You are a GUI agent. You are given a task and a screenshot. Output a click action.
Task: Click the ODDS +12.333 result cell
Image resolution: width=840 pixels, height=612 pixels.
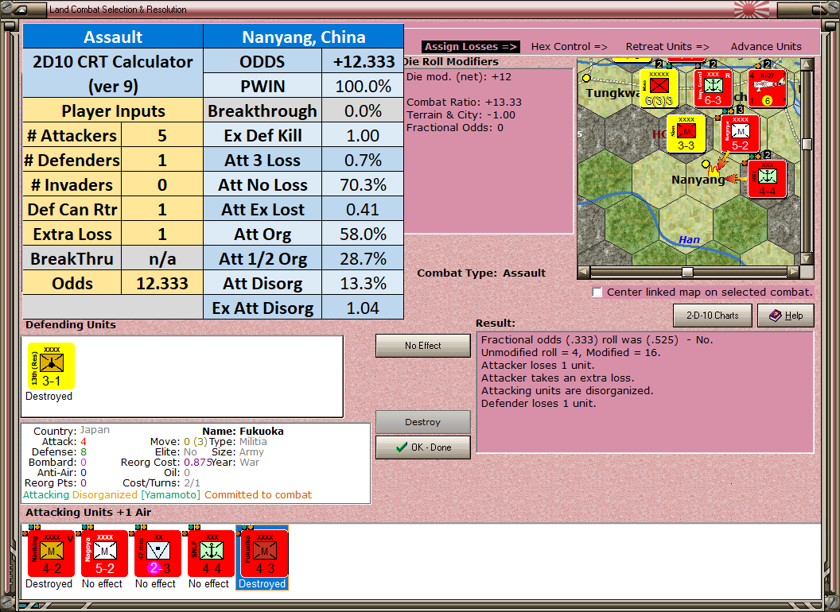(x=363, y=61)
